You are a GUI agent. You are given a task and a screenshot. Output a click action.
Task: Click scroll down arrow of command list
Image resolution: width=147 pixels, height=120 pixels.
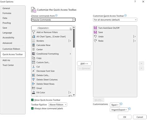coord(74,95)
